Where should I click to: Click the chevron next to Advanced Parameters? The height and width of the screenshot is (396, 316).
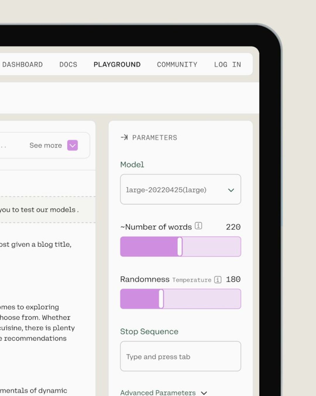point(204,393)
